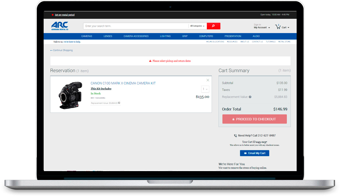Click Set my rental period link
Screen dimensions: 340x196
[65, 15]
